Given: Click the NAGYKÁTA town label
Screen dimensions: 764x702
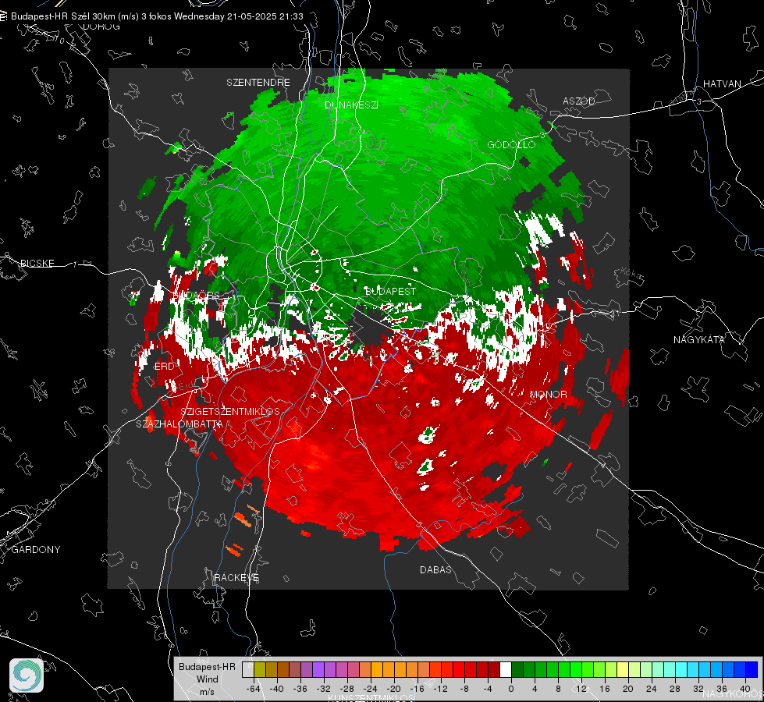Looking at the screenshot, I should tap(699, 339).
